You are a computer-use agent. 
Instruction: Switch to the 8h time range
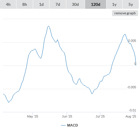pyautogui.click(x=25, y=4)
